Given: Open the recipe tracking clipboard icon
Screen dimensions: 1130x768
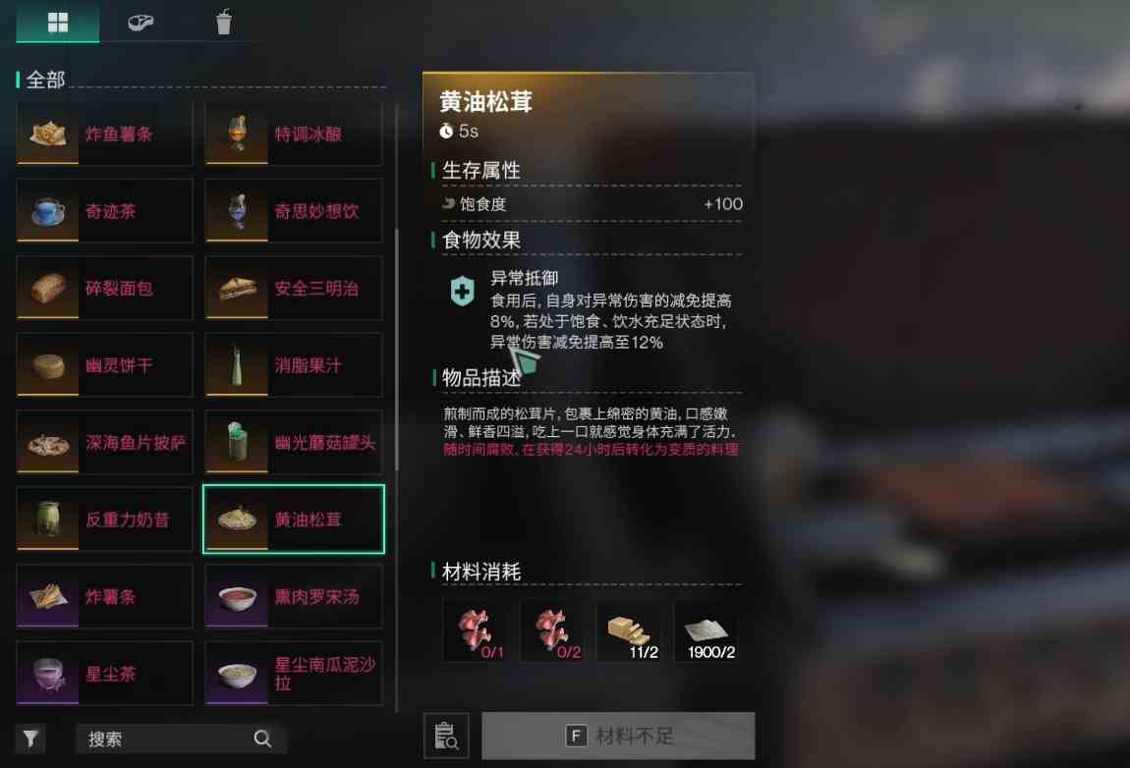Looking at the screenshot, I should click(446, 736).
